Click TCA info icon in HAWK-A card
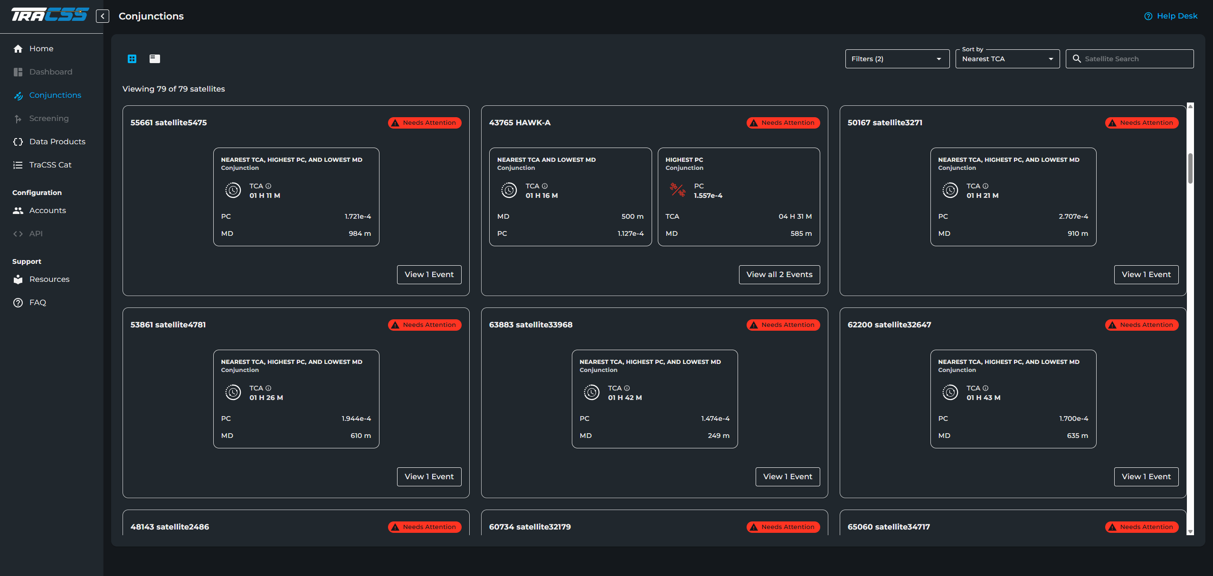The width and height of the screenshot is (1213, 576). tap(545, 186)
